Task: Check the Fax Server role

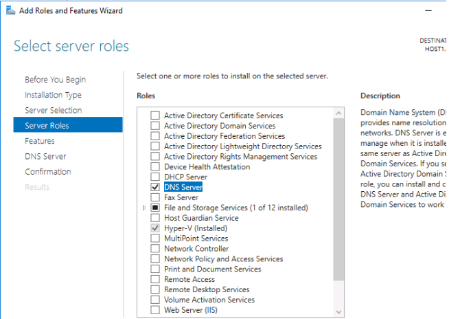Action: pos(155,197)
